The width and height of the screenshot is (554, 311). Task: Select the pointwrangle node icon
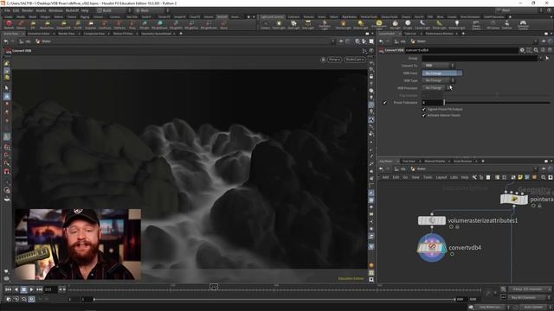514,200
